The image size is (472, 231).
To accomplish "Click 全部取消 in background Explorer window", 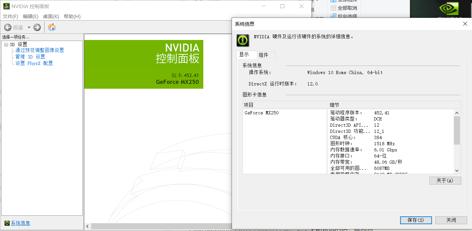I will click(x=344, y=8).
